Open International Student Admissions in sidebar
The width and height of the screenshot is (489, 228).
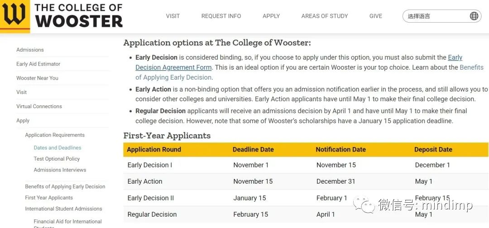tap(64, 209)
